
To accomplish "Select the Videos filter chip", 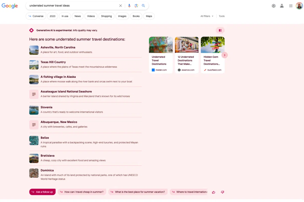I will (x=91, y=16).
